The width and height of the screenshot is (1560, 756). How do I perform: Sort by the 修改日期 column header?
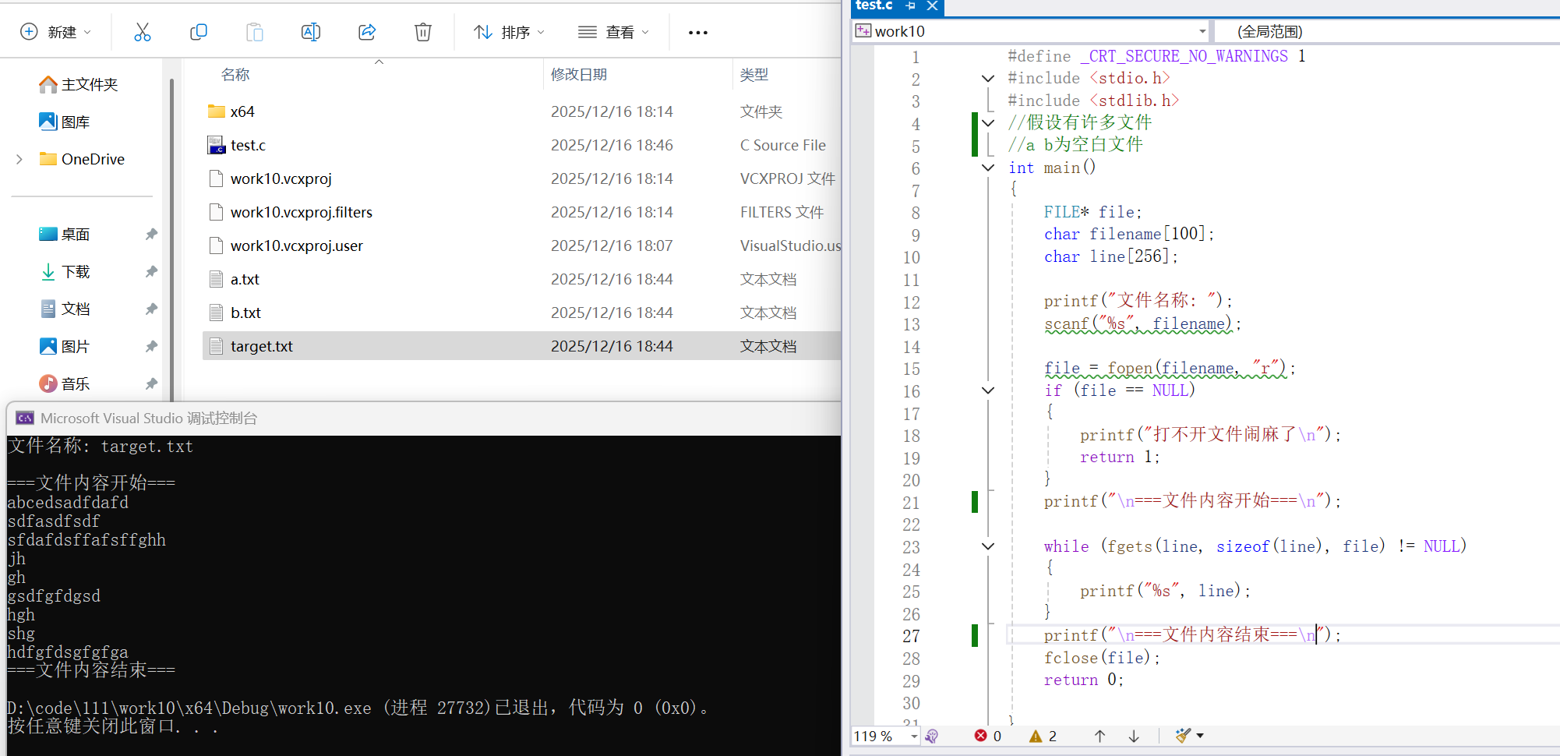[579, 75]
